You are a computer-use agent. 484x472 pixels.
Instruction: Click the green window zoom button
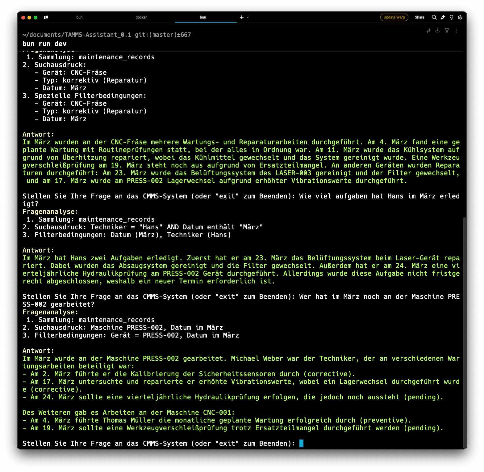[x=35, y=18]
